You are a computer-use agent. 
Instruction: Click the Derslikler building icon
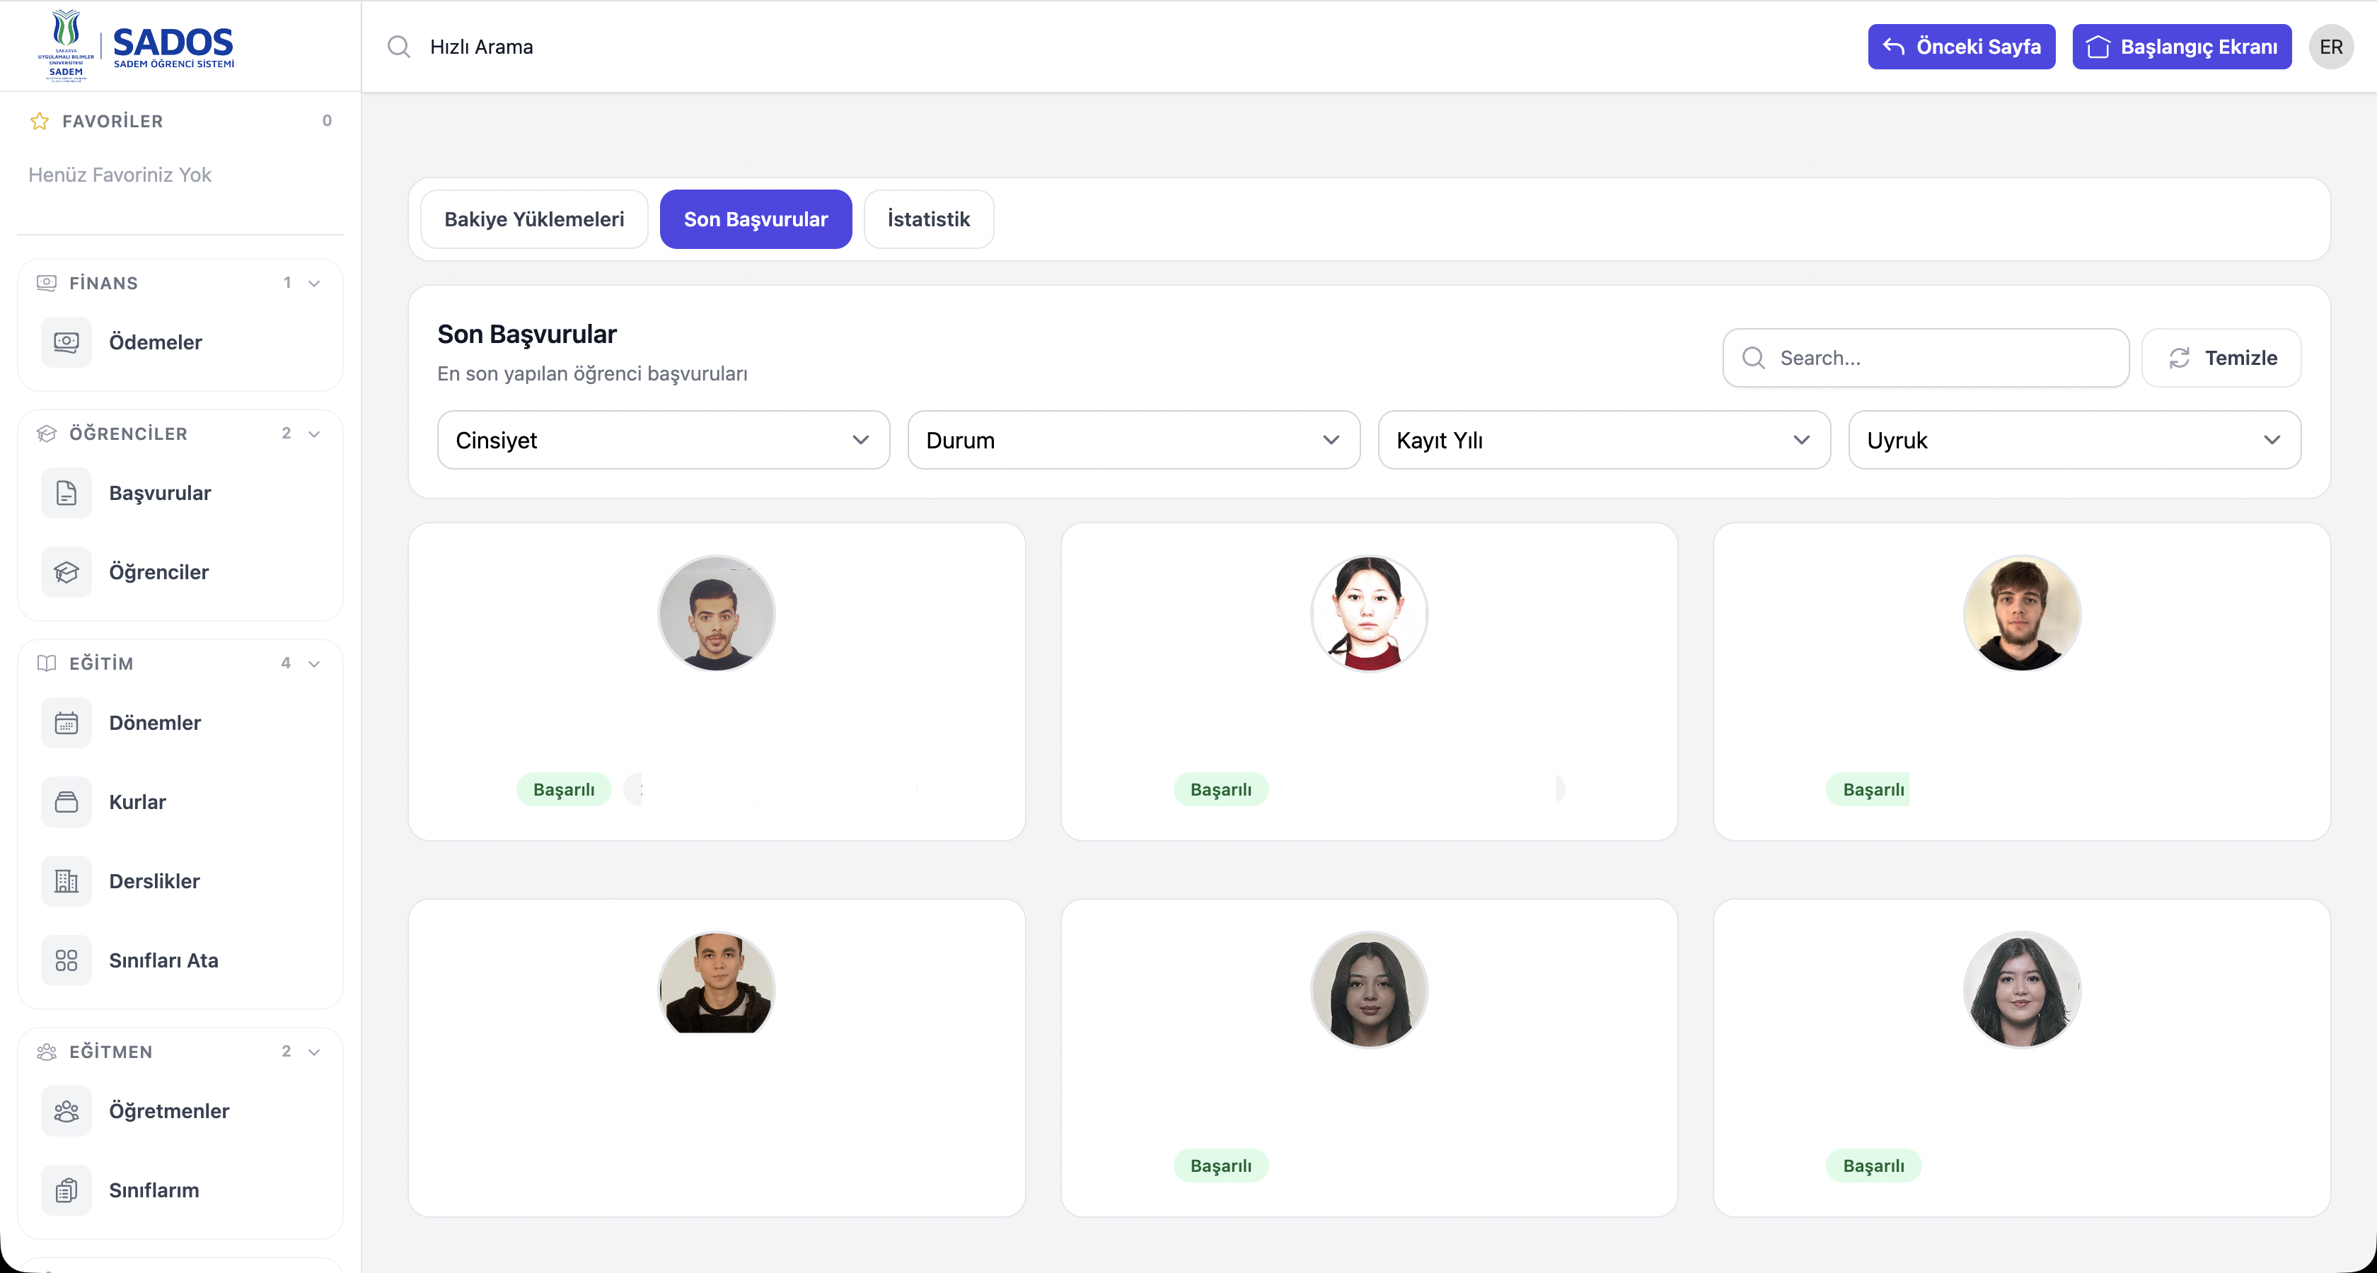(66, 881)
